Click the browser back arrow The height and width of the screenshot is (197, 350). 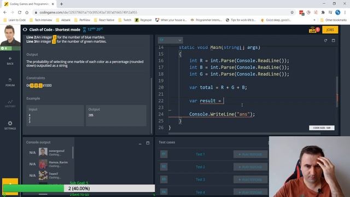tap(5, 13)
